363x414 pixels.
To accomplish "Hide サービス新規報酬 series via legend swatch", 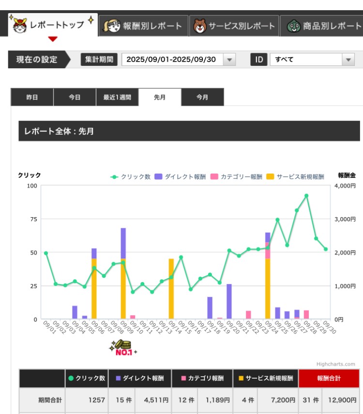I will [x=270, y=176].
